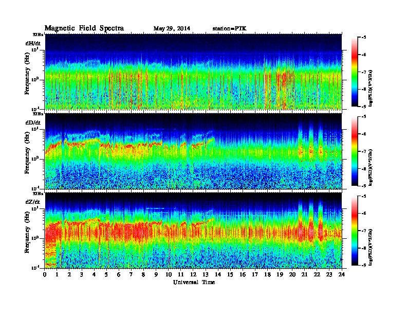
Task: Click the dH/dt spectrogram panel
Action: tap(193, 72)
